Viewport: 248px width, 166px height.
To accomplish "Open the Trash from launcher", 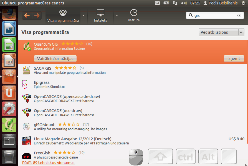I will pos(9,157).
